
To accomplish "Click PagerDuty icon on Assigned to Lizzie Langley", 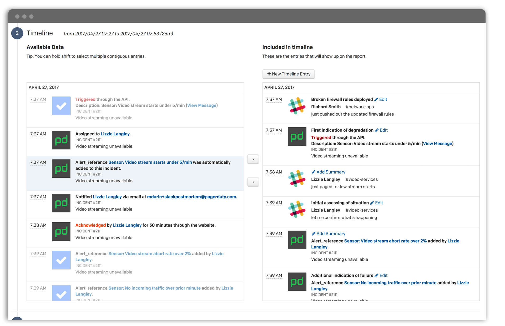I will pos(61,140).
